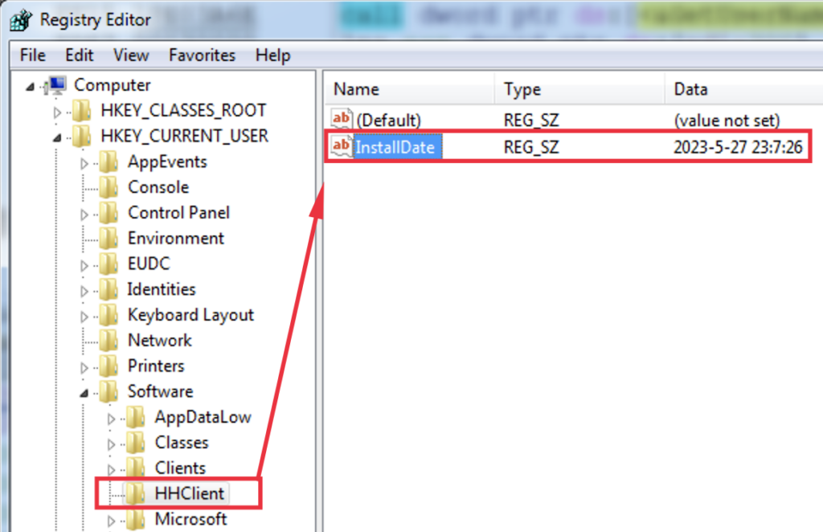Select the InstallDate registry value
This screenshot has width=823, height=532.
click(395, 147)
